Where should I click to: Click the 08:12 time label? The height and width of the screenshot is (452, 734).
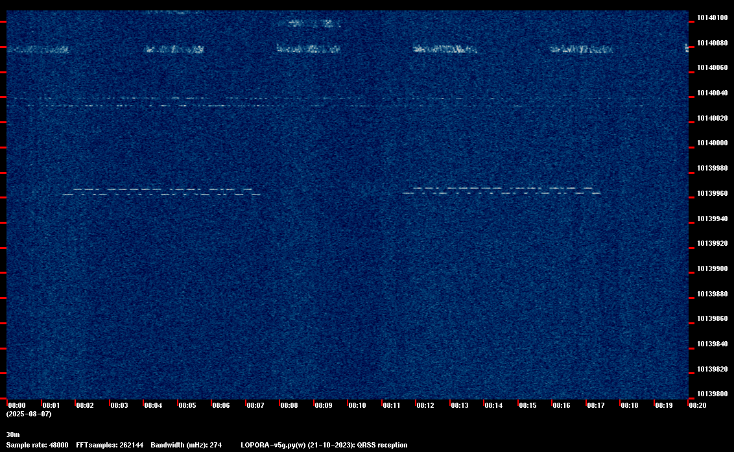point(425,405)
